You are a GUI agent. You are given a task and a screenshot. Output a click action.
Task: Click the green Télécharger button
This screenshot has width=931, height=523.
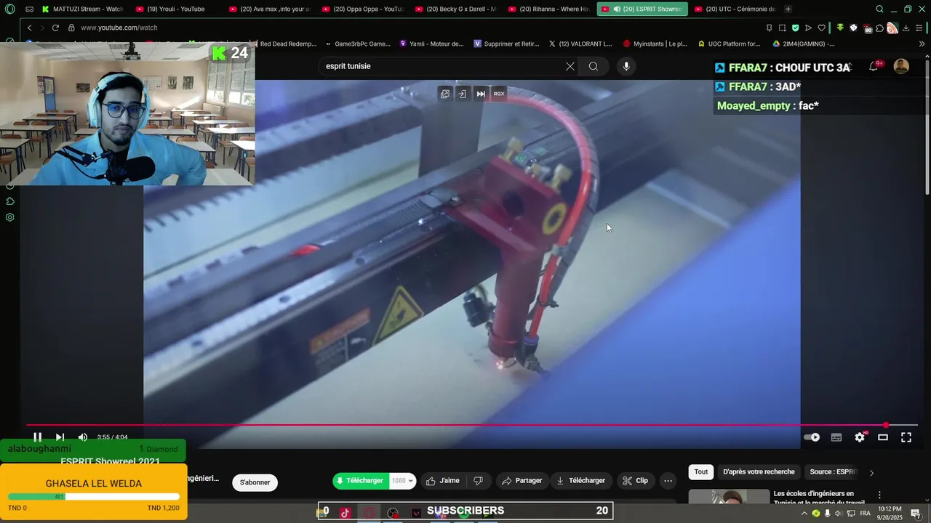(x=361, y=481)
